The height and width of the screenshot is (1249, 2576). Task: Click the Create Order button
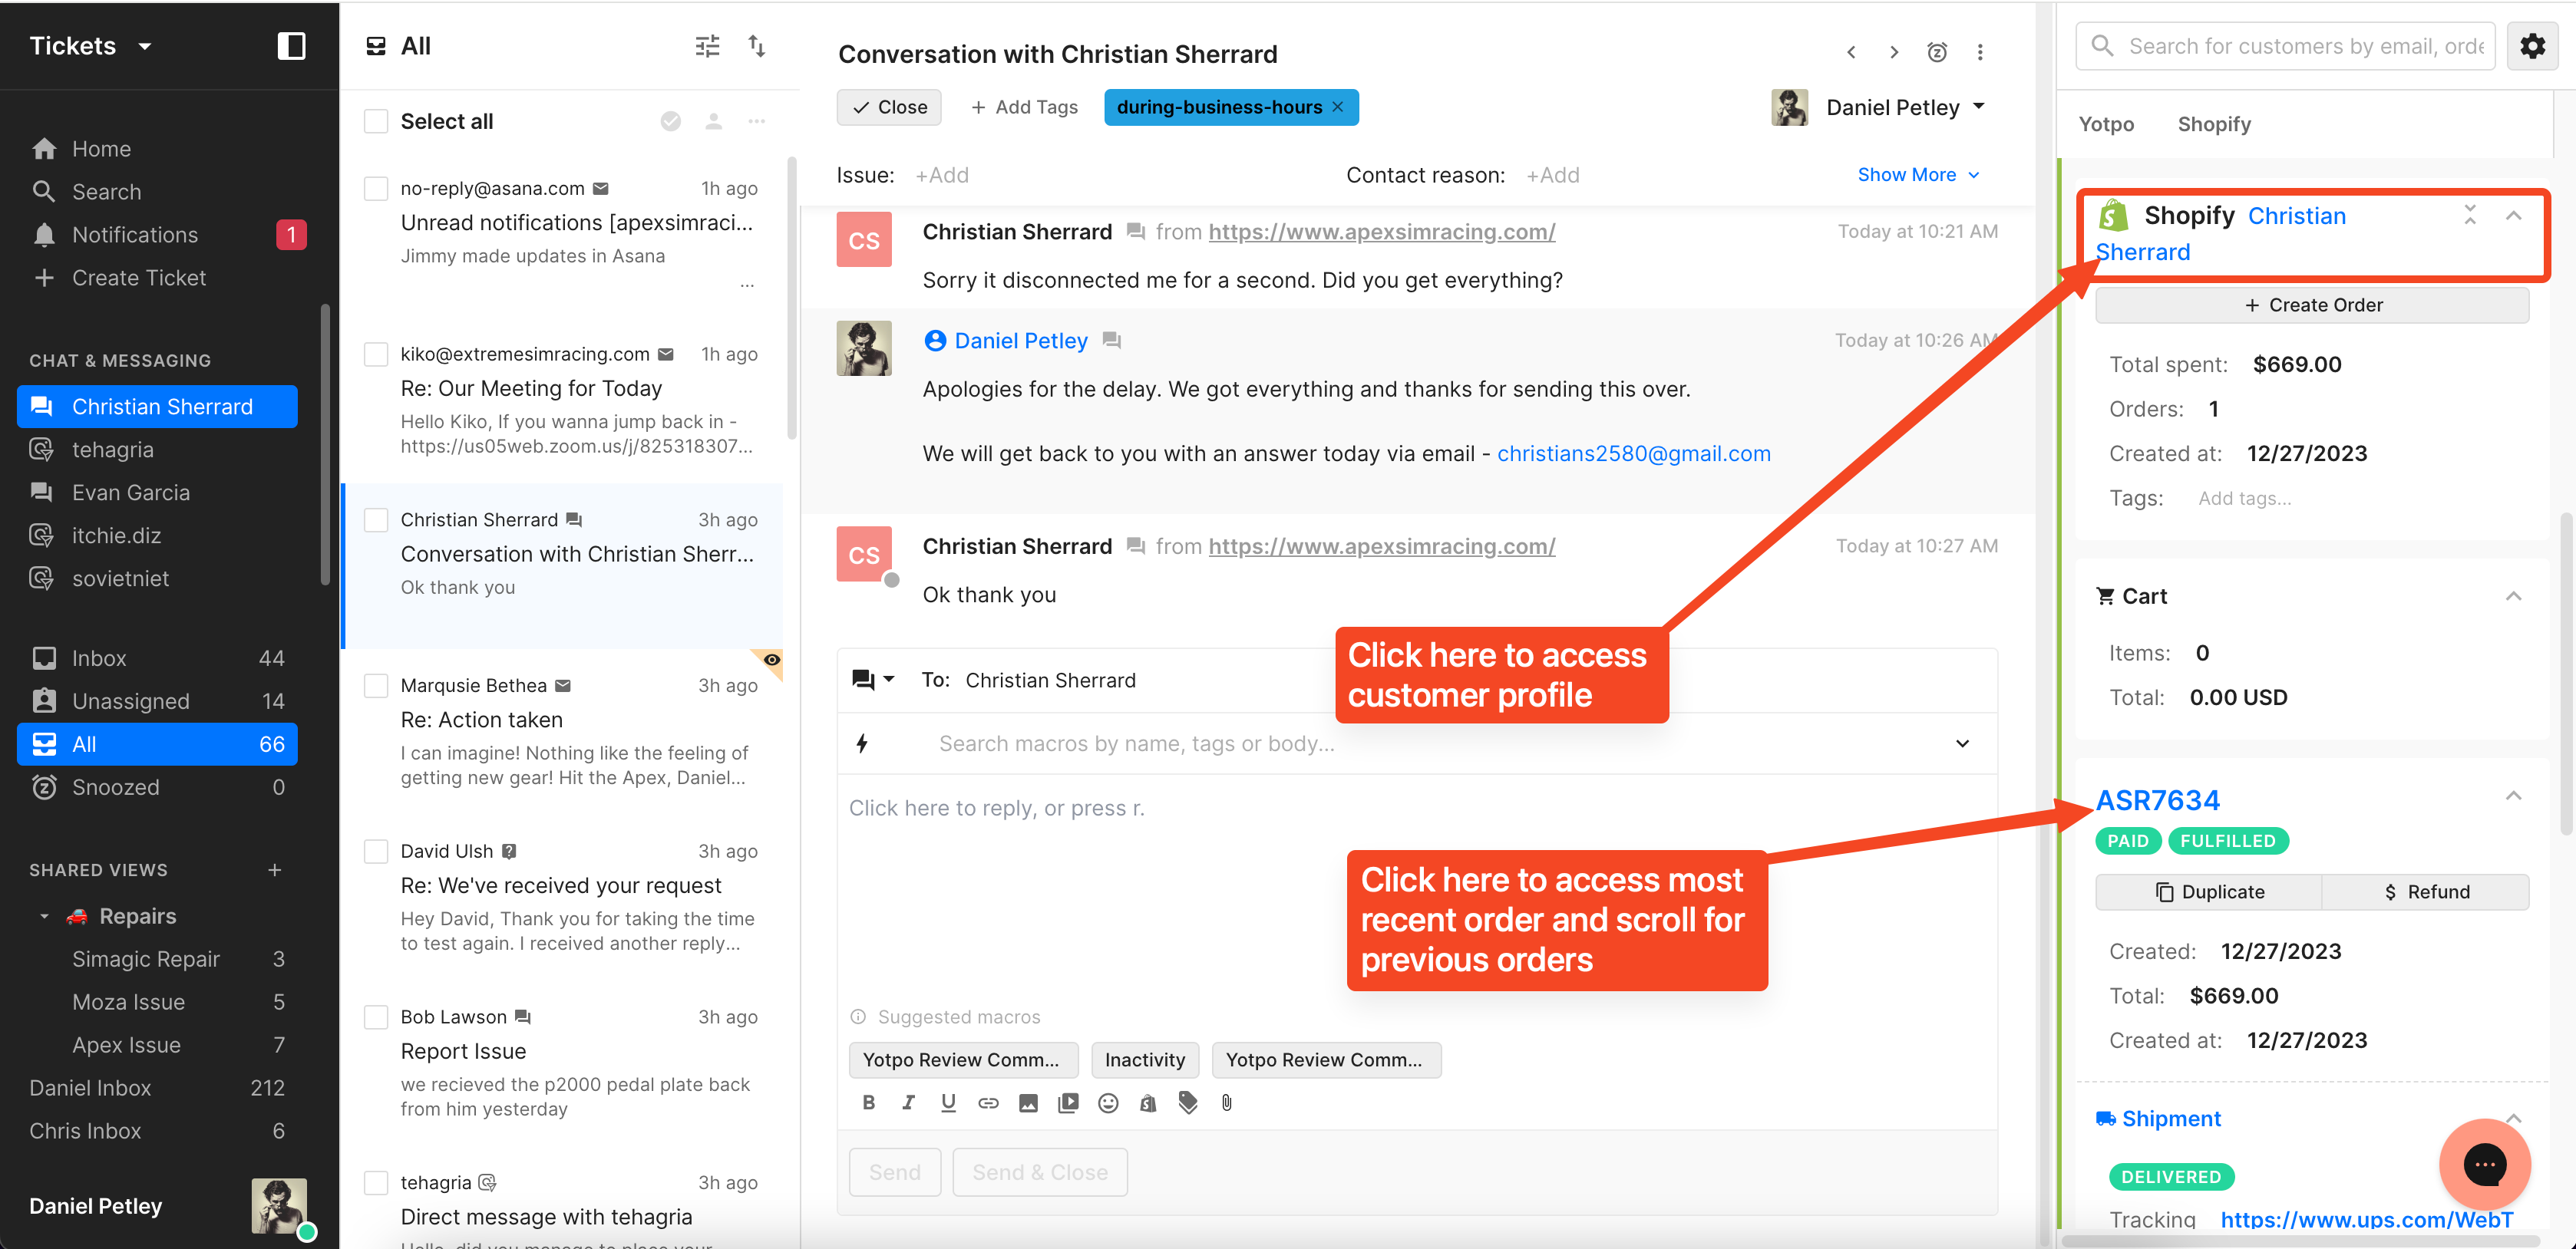coord(2311,306)
